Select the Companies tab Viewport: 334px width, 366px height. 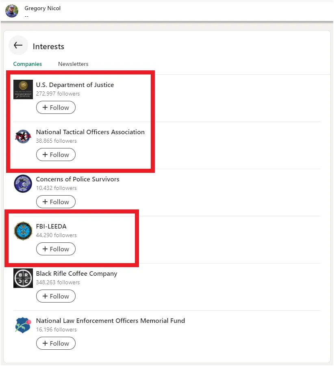click(28, 64)
